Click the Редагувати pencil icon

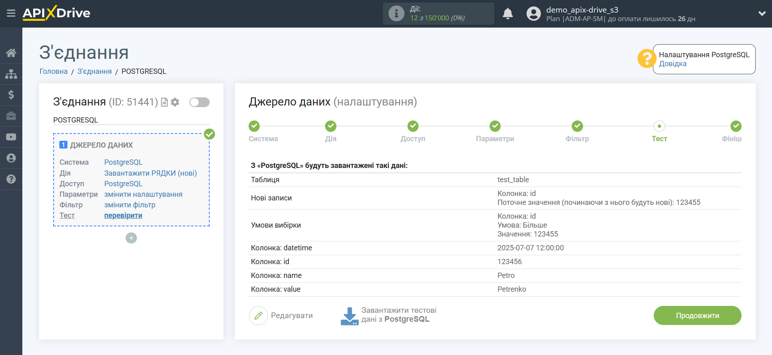(x=258, y=316)
